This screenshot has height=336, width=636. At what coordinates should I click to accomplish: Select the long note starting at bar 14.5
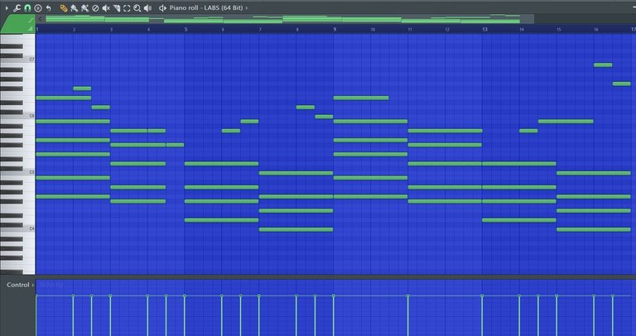[x=566, y=121]
